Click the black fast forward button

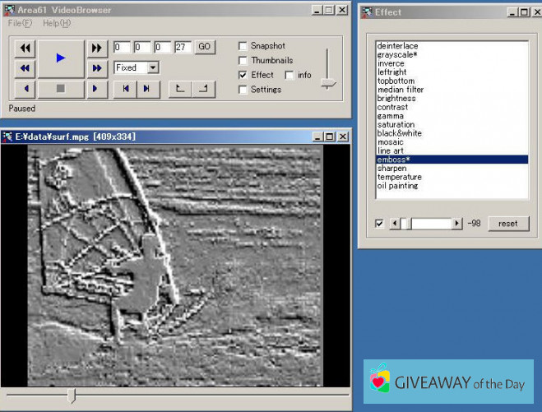97,49
